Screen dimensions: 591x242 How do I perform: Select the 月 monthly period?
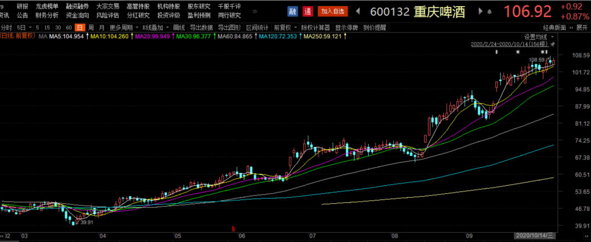[102, 27]
